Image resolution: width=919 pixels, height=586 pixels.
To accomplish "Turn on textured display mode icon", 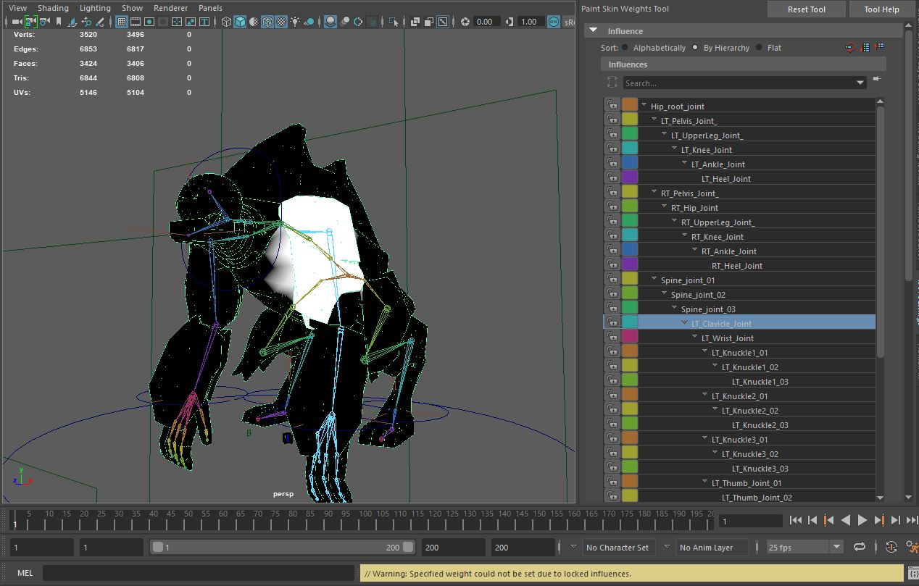I will pyautogui.click(x=267, y=22).
